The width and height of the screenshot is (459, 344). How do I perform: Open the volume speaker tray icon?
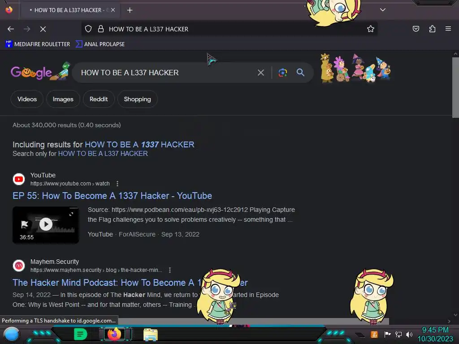point(409,334)
